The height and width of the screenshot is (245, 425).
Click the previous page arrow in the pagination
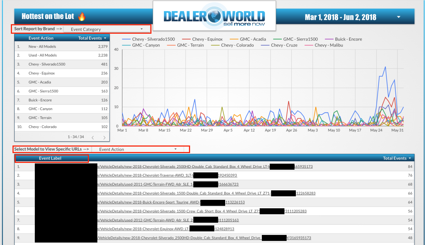tap(93, 138)
